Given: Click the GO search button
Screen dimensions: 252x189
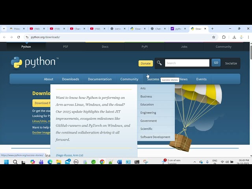Looking at the screenshot, I should tap(216, 63).
